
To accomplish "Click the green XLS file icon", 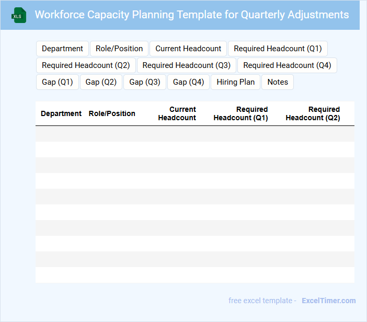I will 19,15.
